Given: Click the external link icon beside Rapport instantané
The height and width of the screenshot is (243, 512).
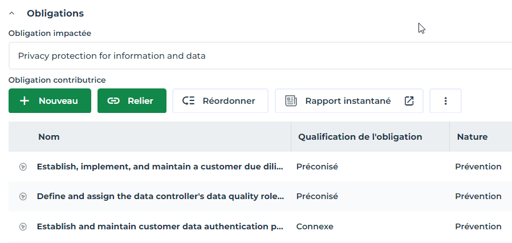Looking at the screenshot, I should tap(409, 101).
